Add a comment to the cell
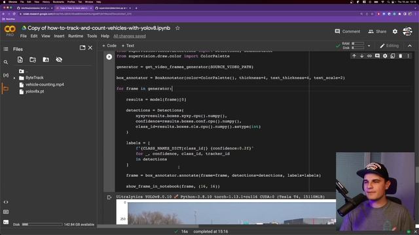Image resolution: width=419 pixels, height=235 pixels. (x=377, y=56)
